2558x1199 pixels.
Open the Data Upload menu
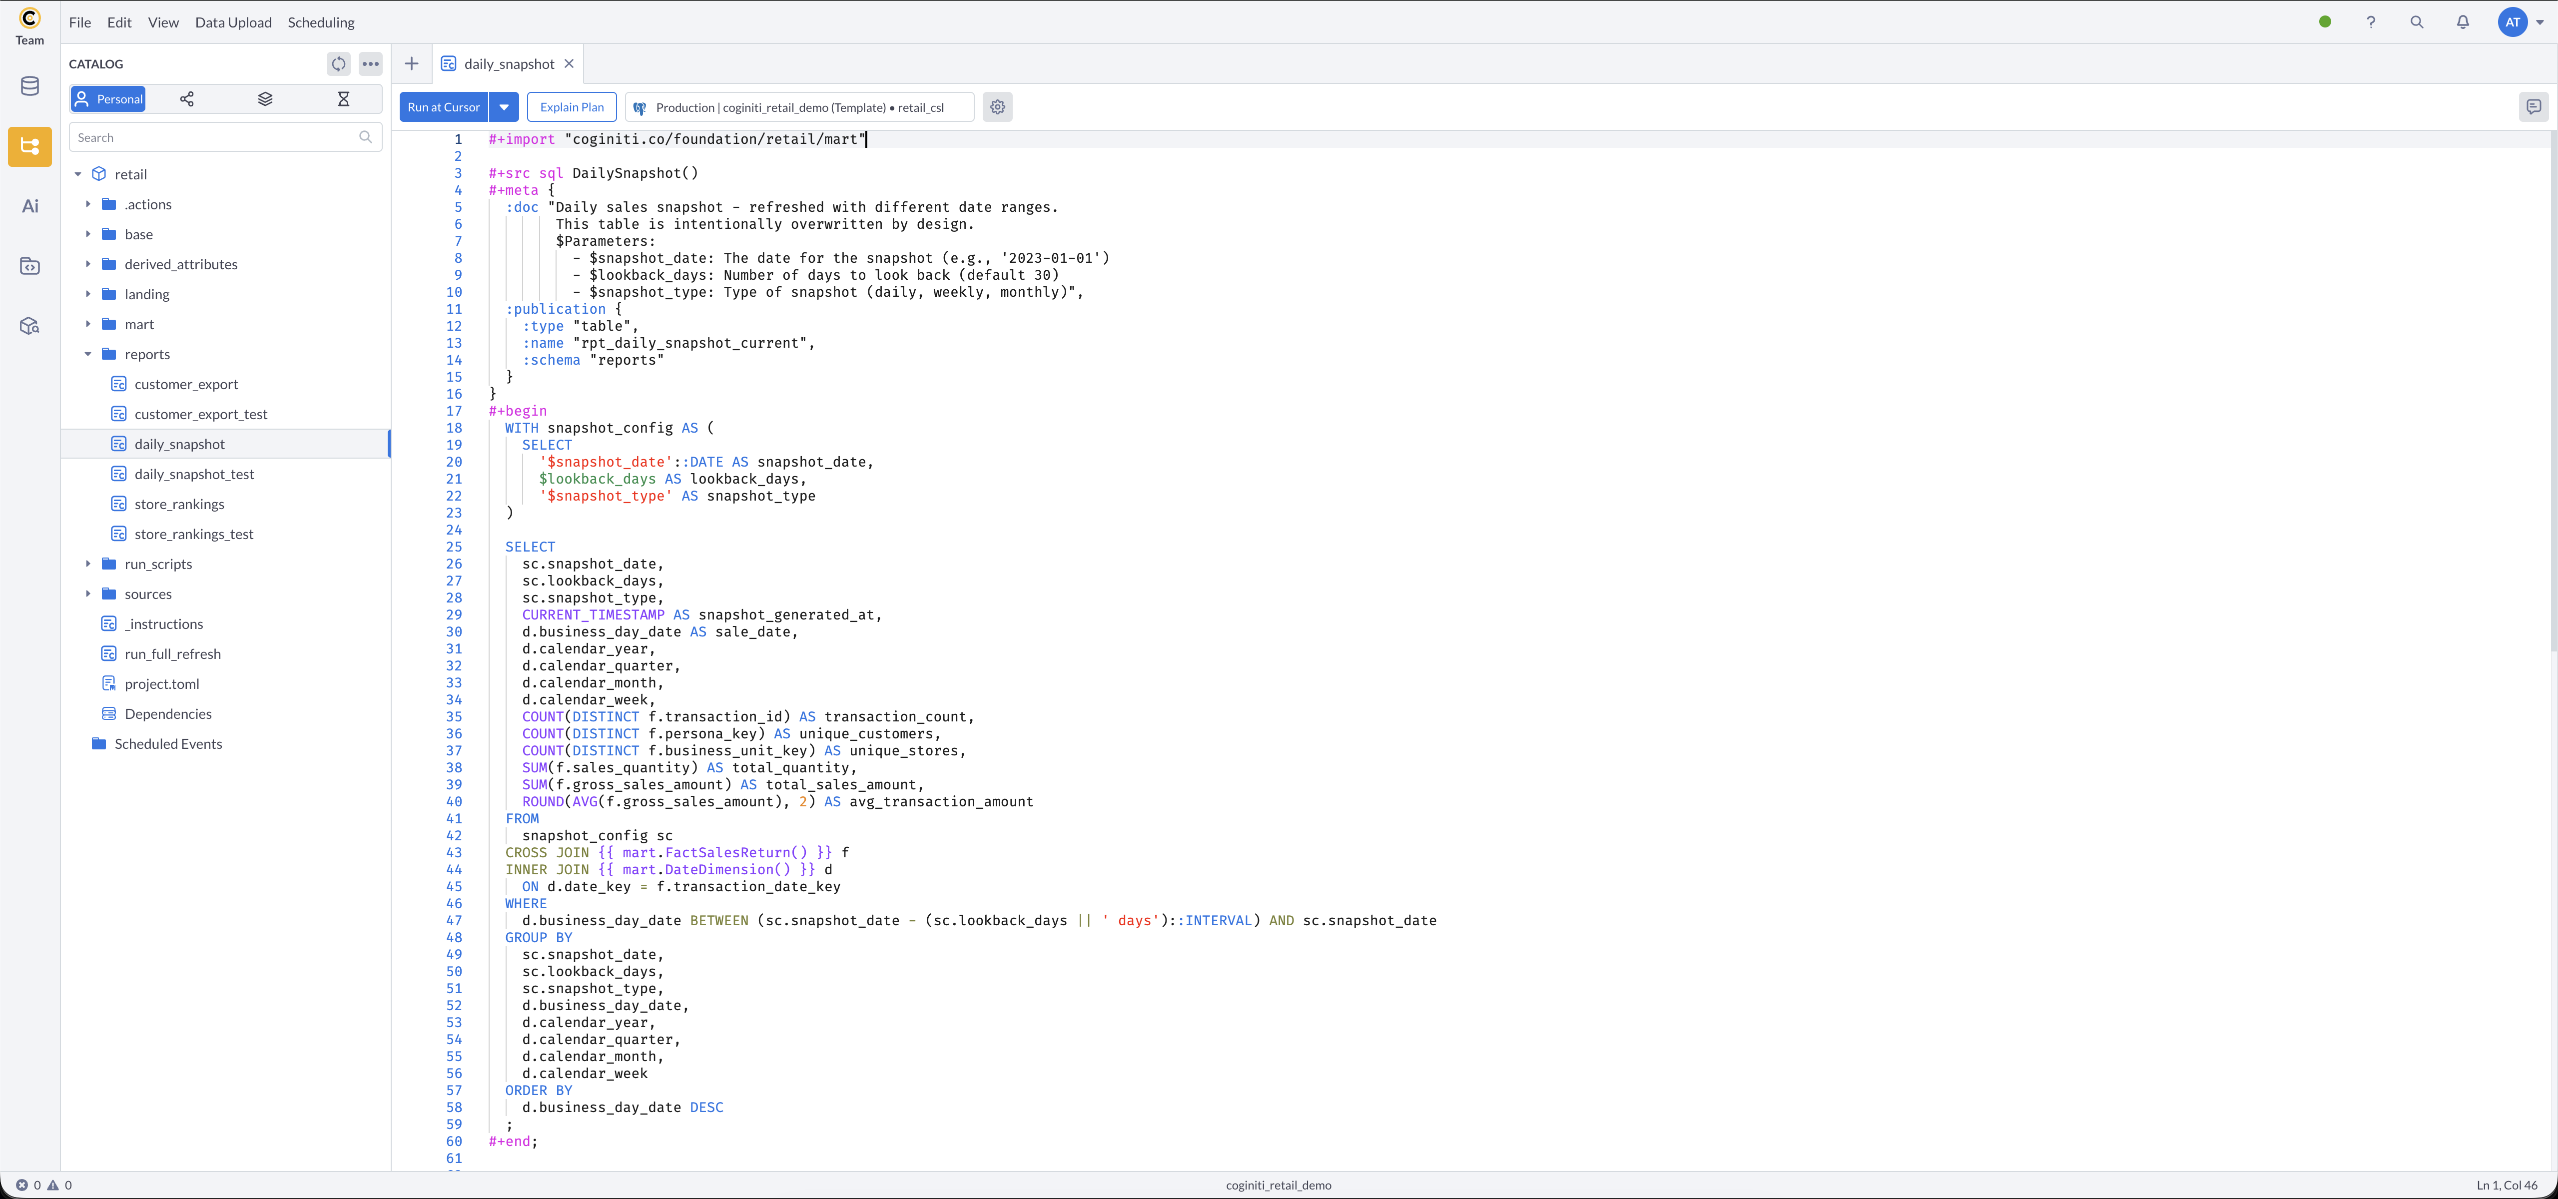pos(232,22)
